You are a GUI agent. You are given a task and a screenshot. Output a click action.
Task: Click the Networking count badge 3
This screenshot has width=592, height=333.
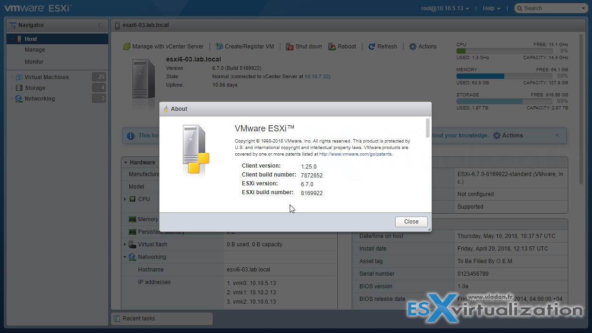99,99
